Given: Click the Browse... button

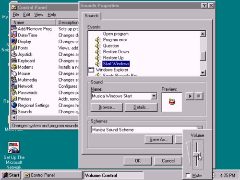Looking at the screenshot, I should [107, 107].
